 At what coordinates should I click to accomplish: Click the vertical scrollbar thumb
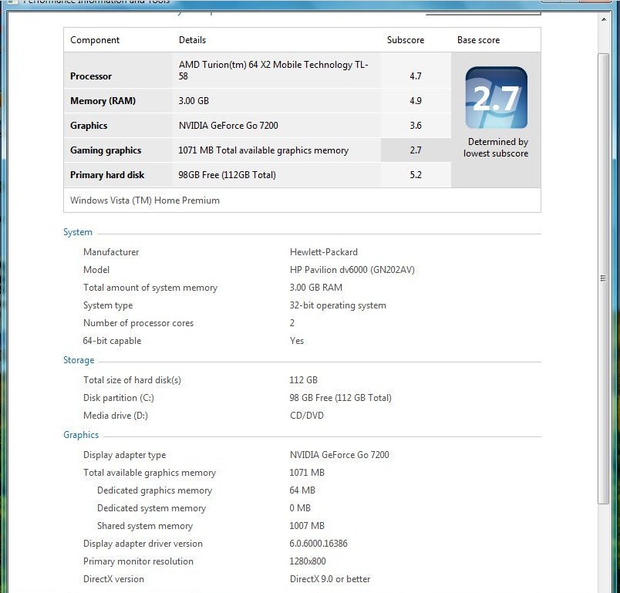click(603, 278)
